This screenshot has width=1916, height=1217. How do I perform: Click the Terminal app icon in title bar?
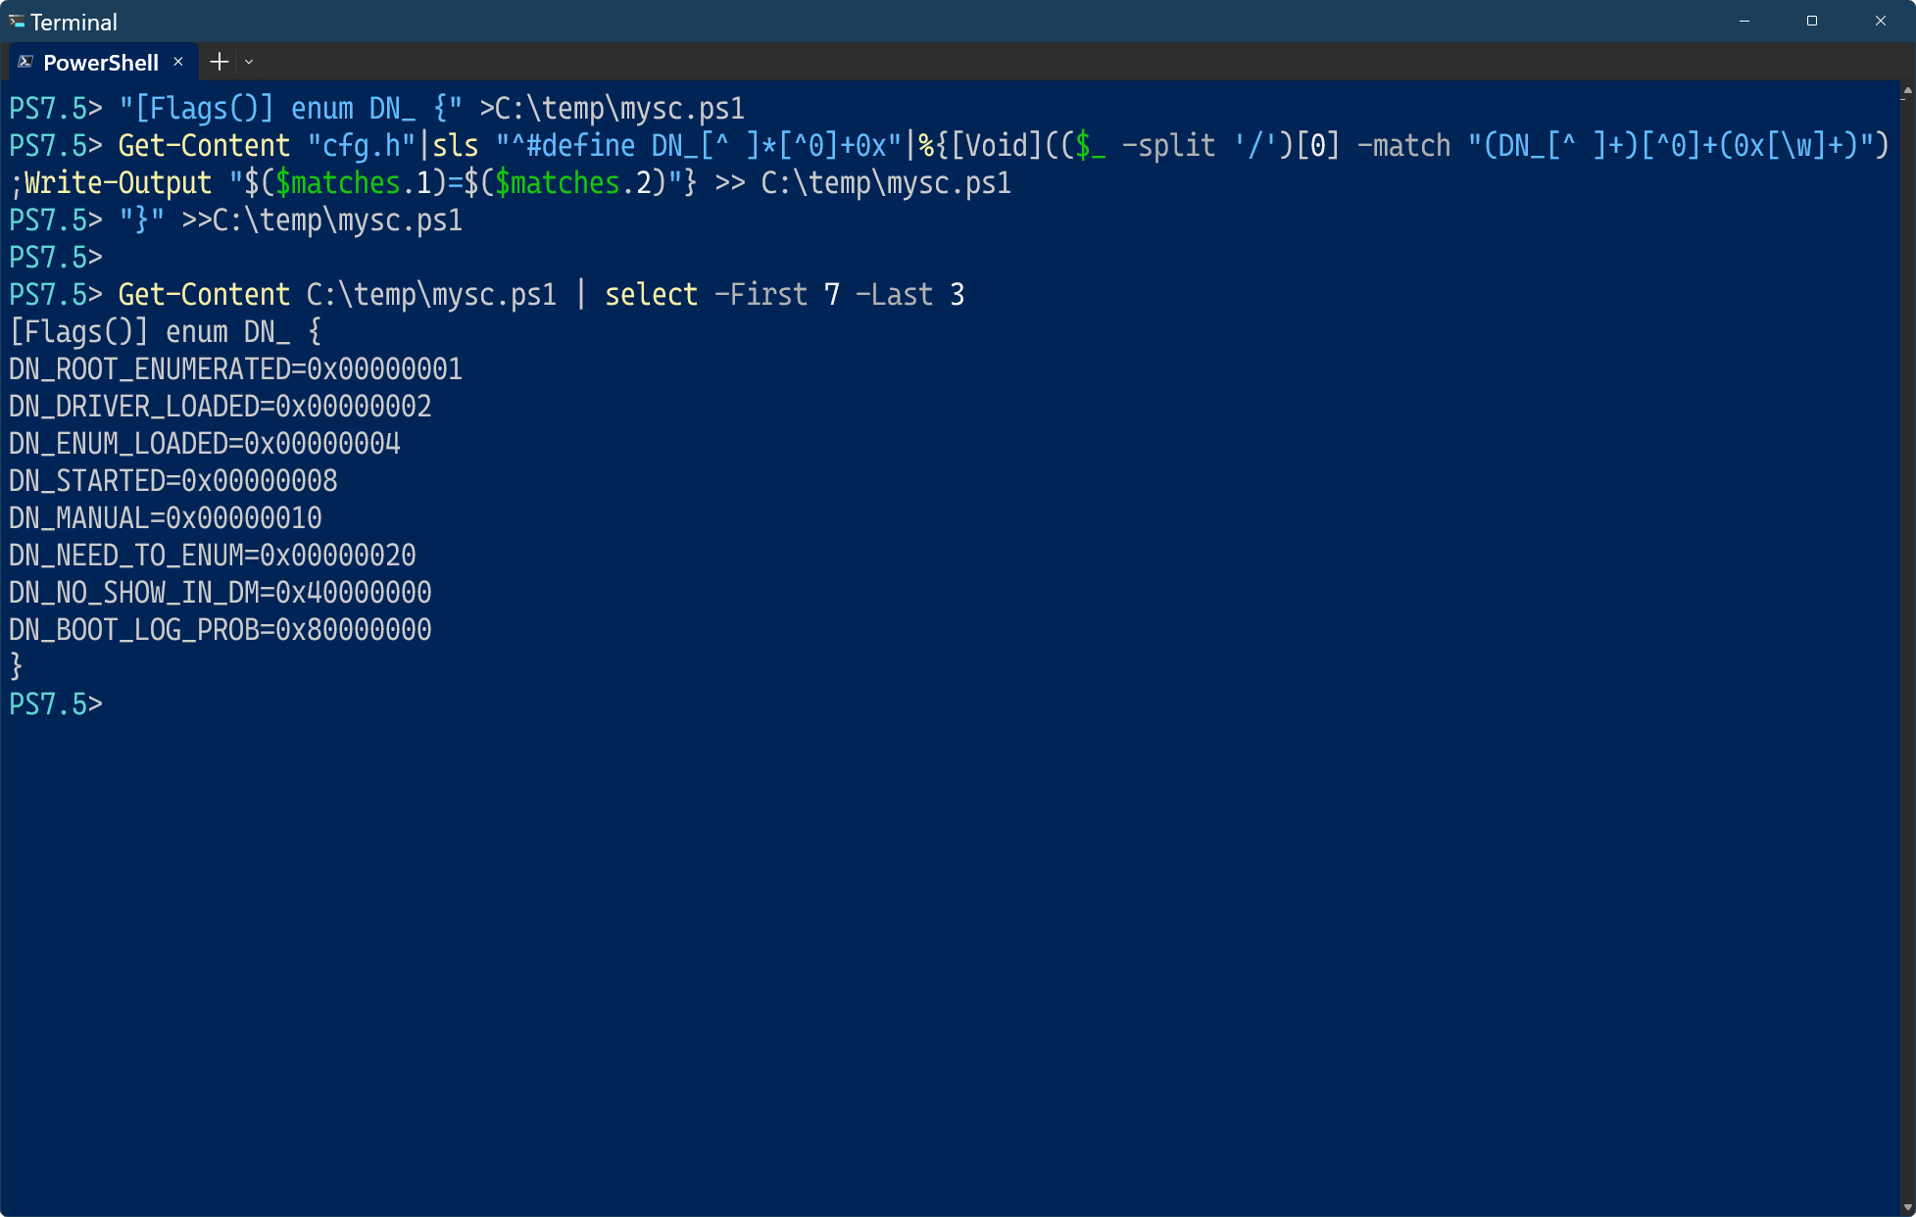[x=17, y=21]
